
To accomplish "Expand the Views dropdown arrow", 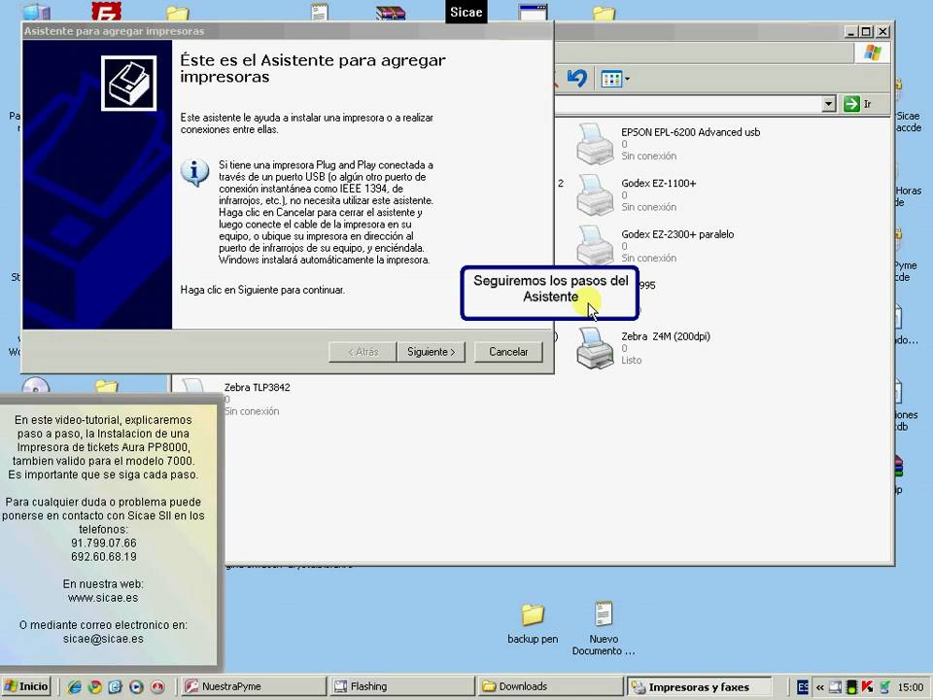I will [627, 79].
